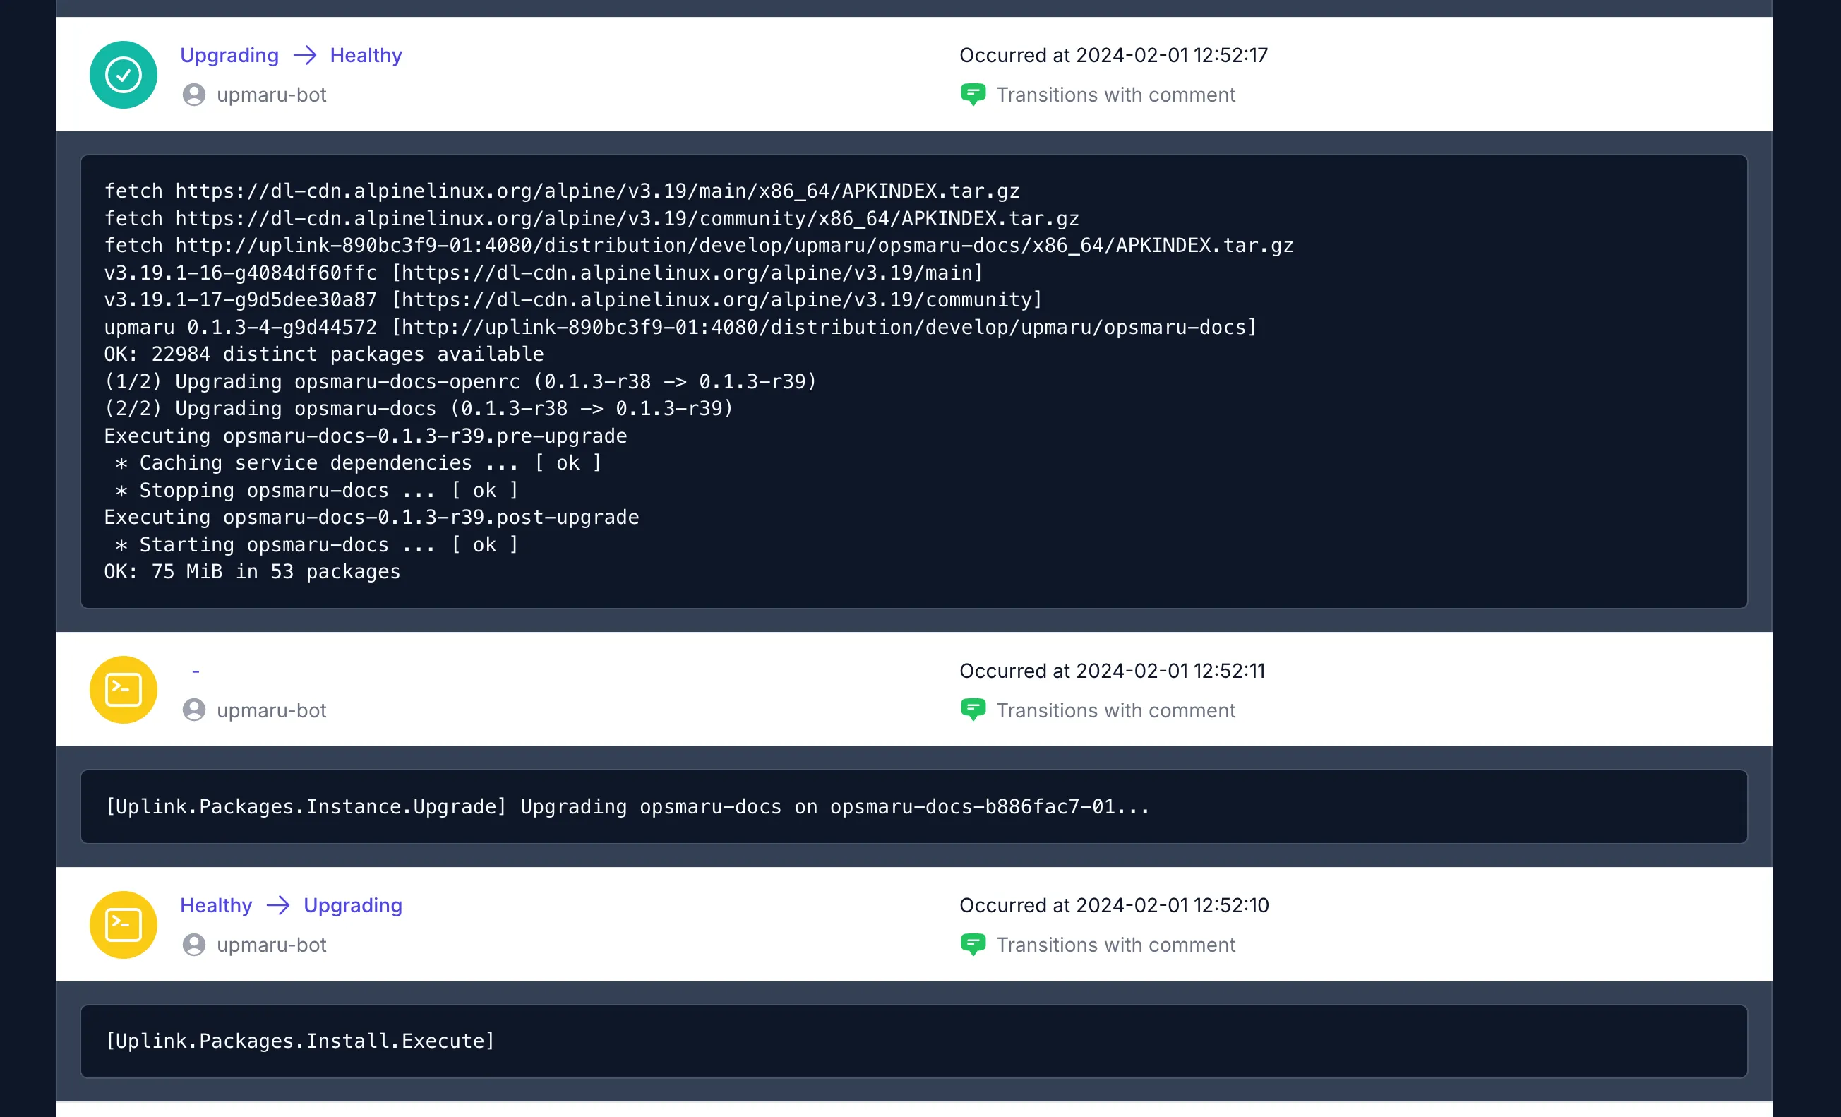The image size is (1841, 1117).
Task: Click the green checkmark status icon
Action: coord(124,75)
